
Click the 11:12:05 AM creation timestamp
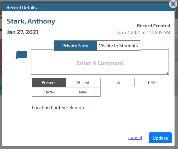(143, 33)
